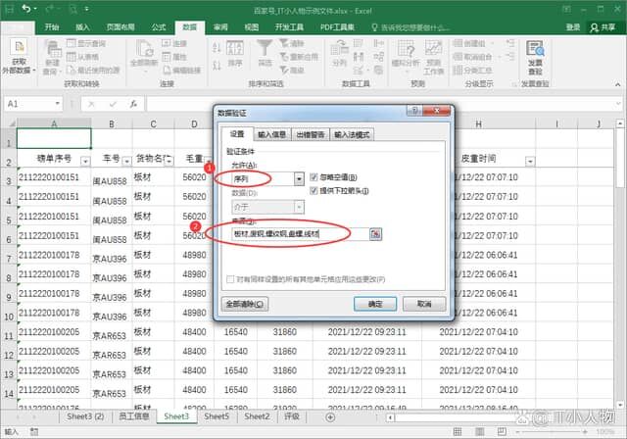
Task: Expand the 皮重时间 column filter dropdown
Action: pyautogui.click(x=530, y=161)
